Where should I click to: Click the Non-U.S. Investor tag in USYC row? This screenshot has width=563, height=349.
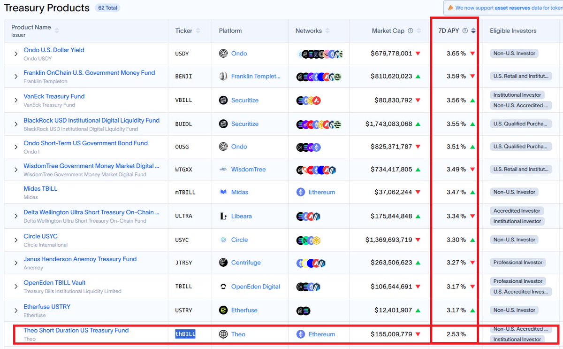coord(514,240)
